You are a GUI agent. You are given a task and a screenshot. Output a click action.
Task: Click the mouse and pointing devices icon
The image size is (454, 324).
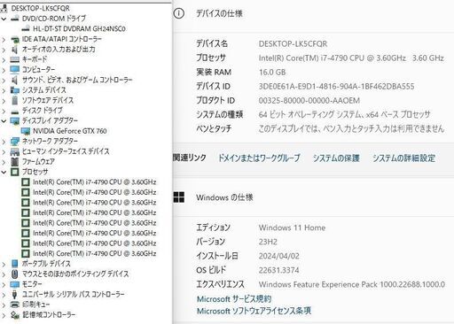(x=15, y=274)
